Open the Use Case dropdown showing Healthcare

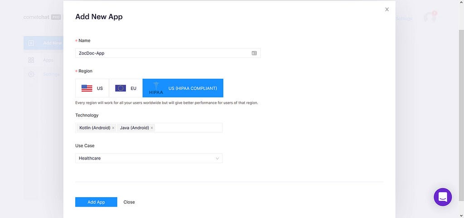(149, 158)
